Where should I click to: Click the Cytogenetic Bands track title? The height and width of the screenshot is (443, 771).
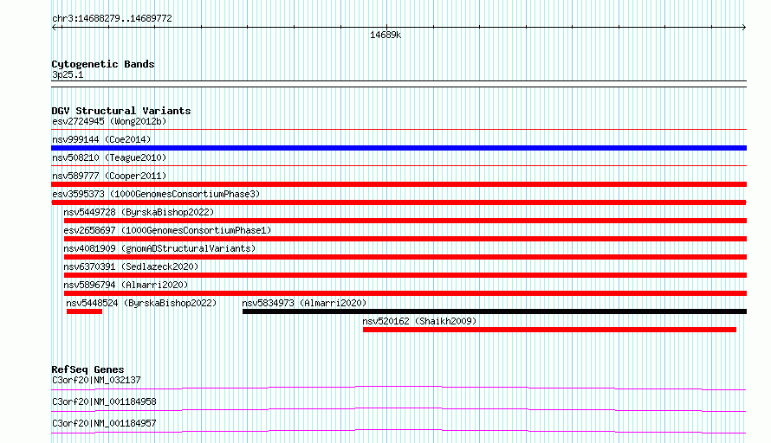click(103, 64)
